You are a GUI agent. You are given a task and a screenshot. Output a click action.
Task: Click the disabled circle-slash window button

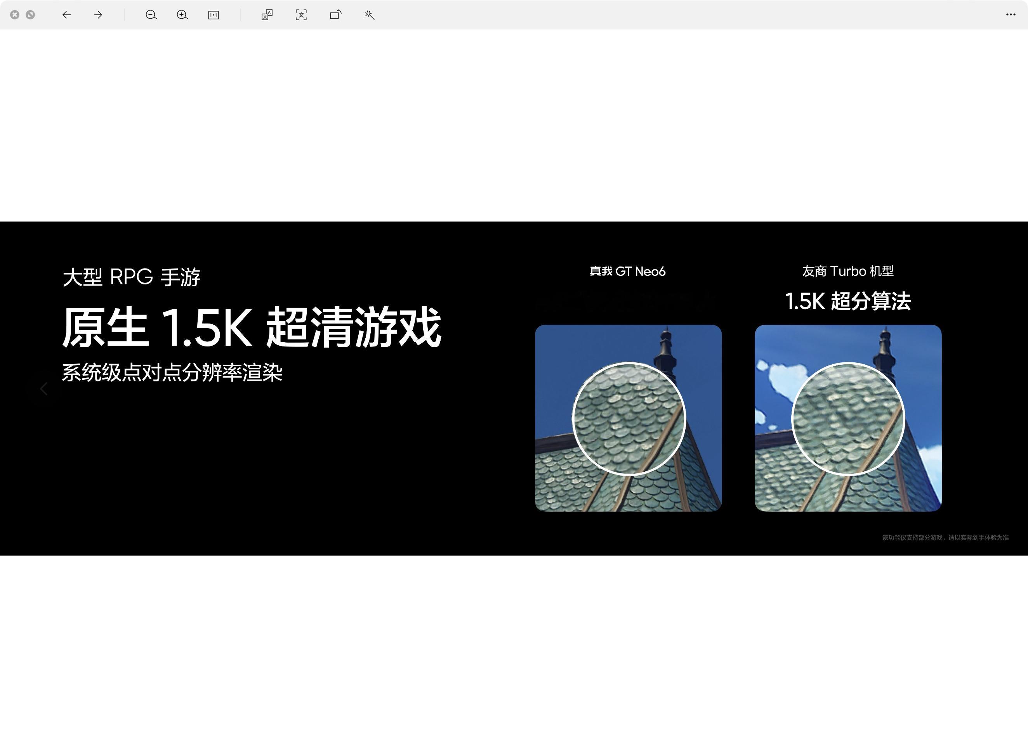(x=30, y=15)
